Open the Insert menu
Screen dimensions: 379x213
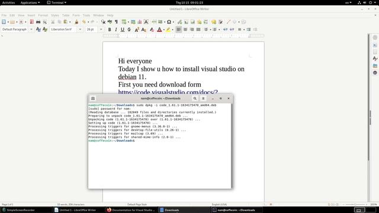pos(31,15)
